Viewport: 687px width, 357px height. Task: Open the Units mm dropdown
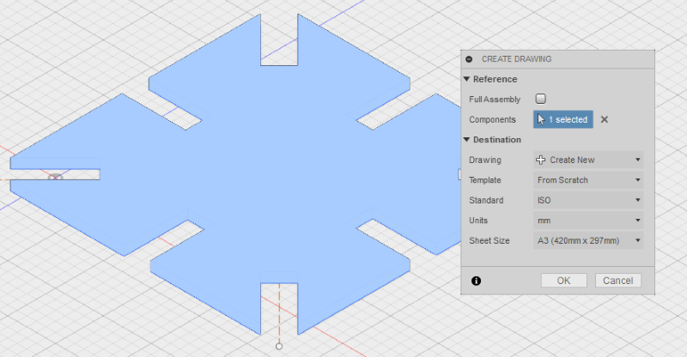point(588,221)
